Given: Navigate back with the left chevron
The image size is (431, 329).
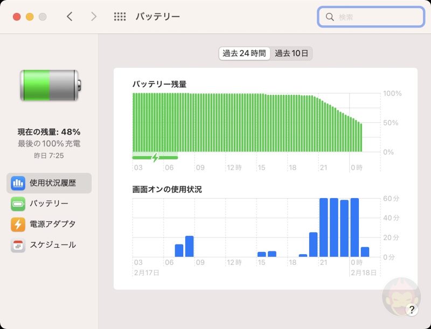Looking at the screenshot, I should tap(70, 16).
